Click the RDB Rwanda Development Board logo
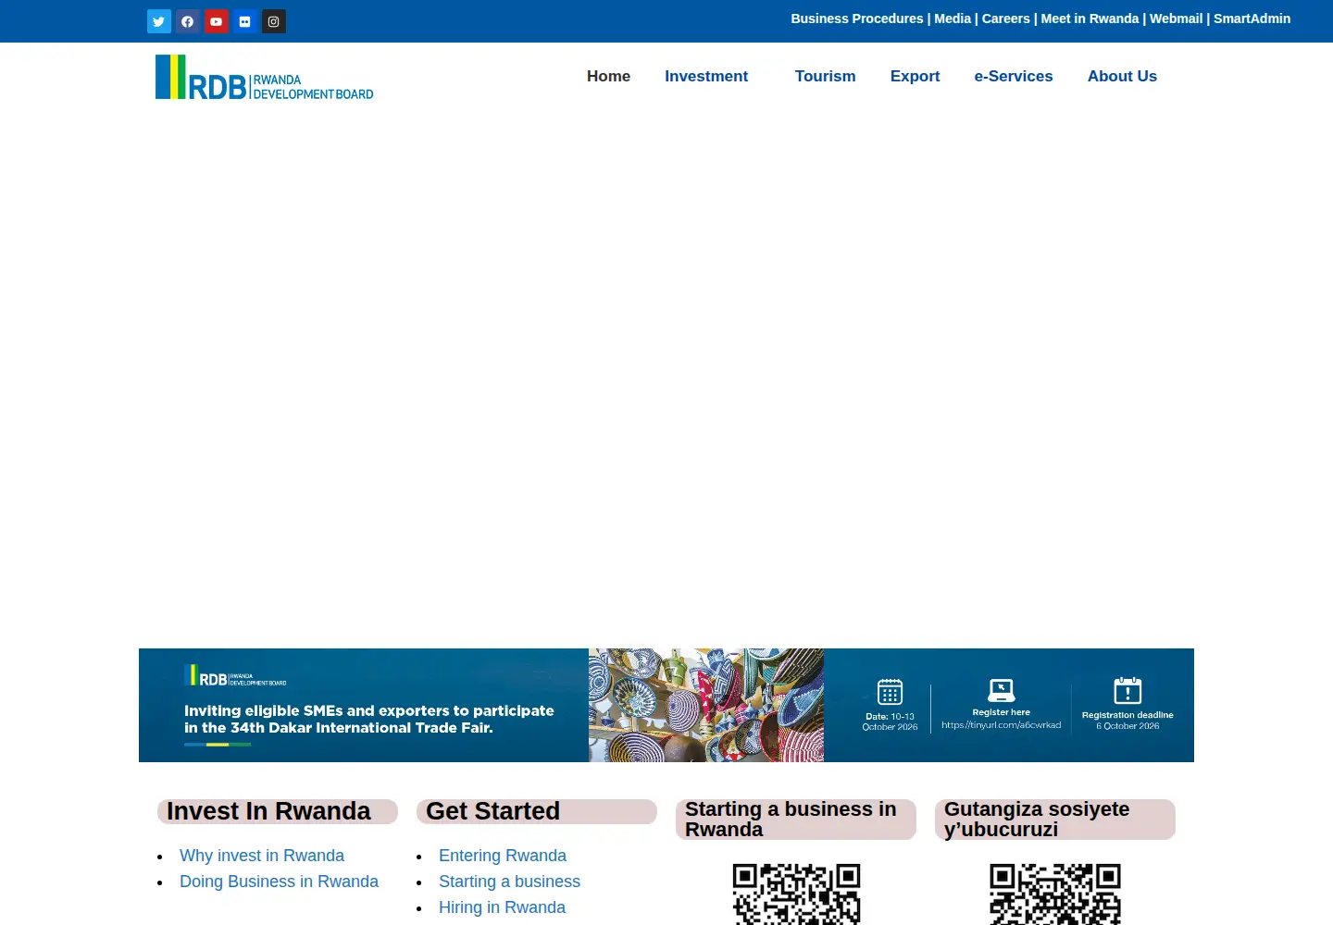Viewport: 1333px width, 925px height. click(x=265, y=78)
